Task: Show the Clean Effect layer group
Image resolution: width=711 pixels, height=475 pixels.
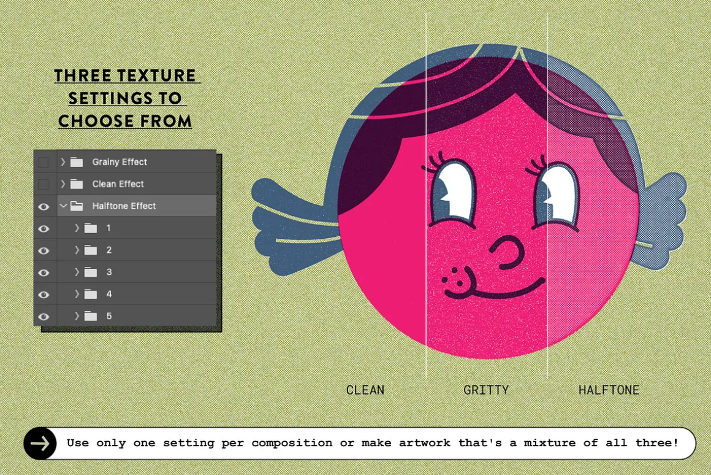Action: (x=44, y=184)
